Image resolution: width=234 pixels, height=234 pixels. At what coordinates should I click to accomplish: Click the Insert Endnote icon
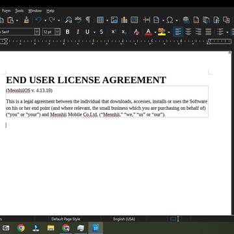[x=206, y=20]
